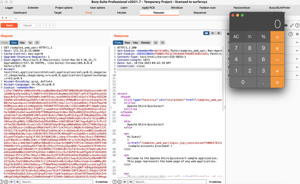
Task: Expand the second Inspector section chevron
Action: pyautogui.click(x=297, y=51)
